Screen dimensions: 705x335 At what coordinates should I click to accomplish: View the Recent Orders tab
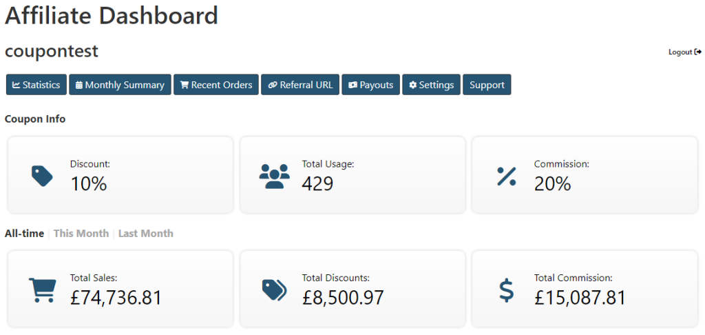pos(216,85)
